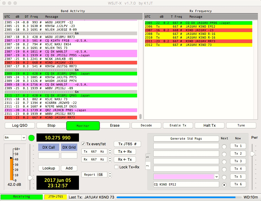261x201 pixels.
Task: Click Band Activity row 'CQ K1HTV FM18'
Action: [71, 41]
